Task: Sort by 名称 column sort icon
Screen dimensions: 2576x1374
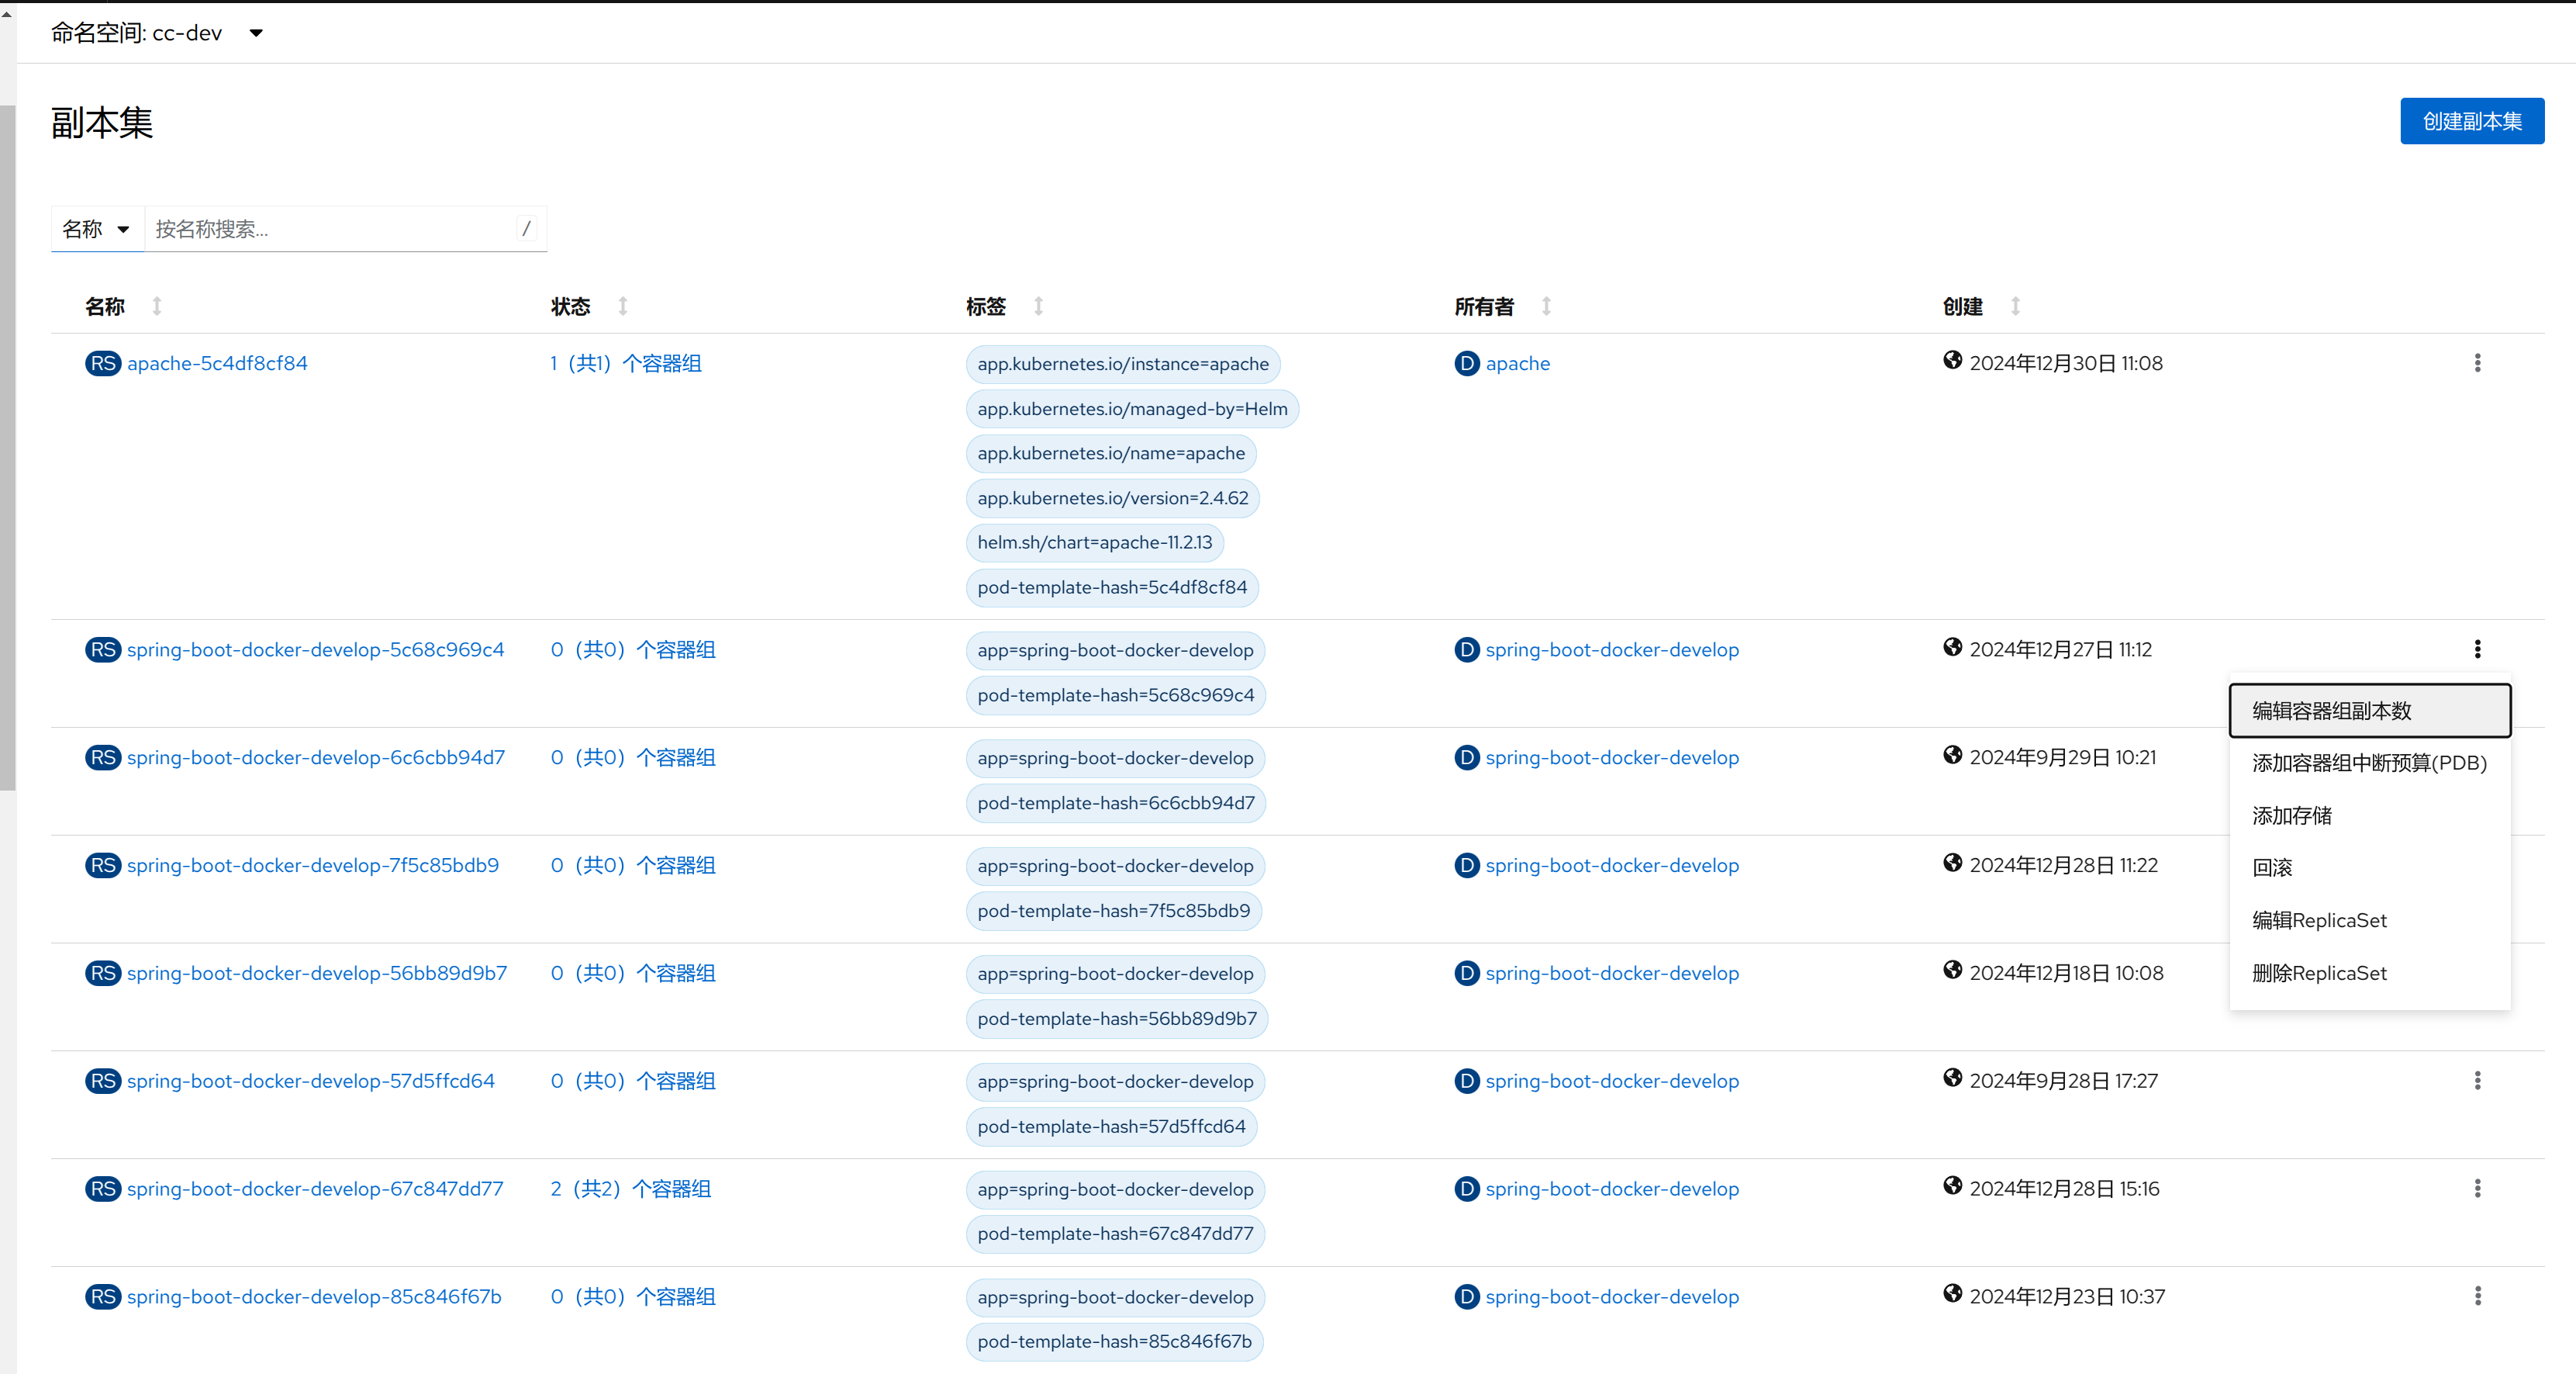Action: (x=157, y=306)
